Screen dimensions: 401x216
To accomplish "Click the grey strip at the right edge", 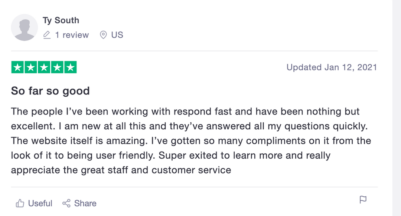I will click(x=397, y=108).
